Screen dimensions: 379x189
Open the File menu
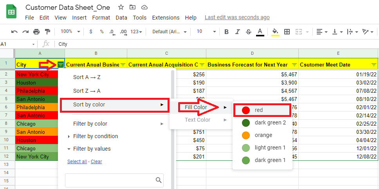(29, 18)
